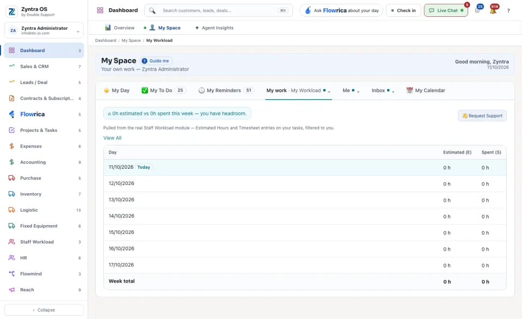
Task: Click the Guide me help icon
Action: (x=145, y=61)
